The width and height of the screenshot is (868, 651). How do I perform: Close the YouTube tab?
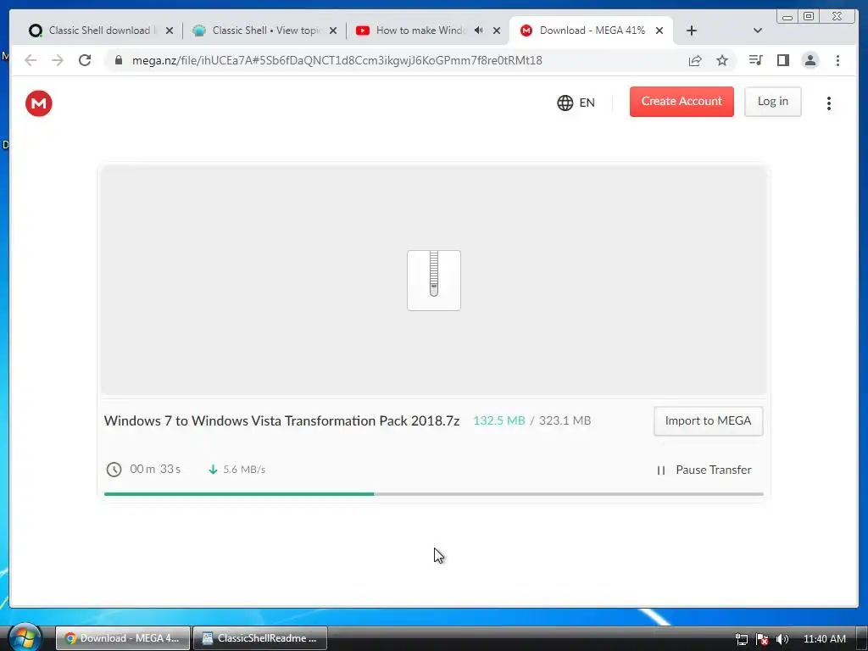(497, 31)
